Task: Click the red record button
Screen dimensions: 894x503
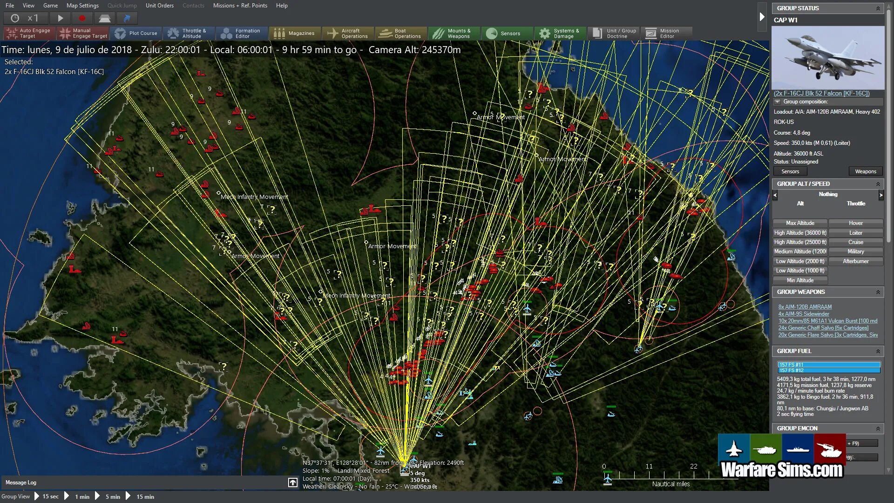Action: coord(82,18)
